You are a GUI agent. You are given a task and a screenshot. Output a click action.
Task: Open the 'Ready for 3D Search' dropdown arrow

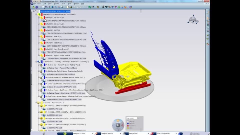[x=92, y=133]
